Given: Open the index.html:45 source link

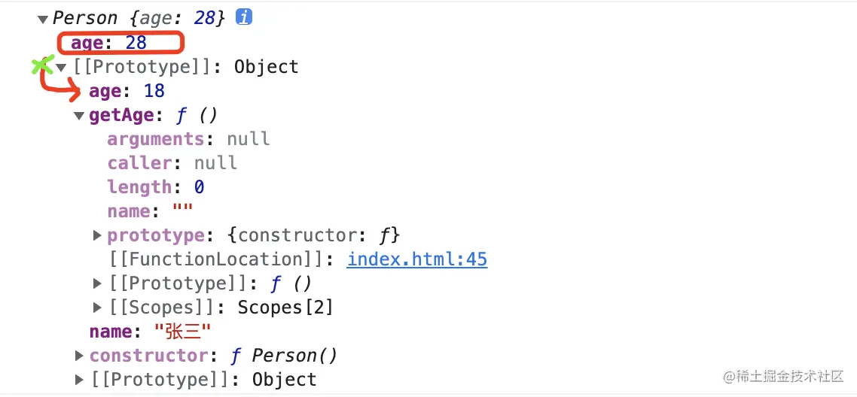Looking at the screenshot, I should 416,259.
